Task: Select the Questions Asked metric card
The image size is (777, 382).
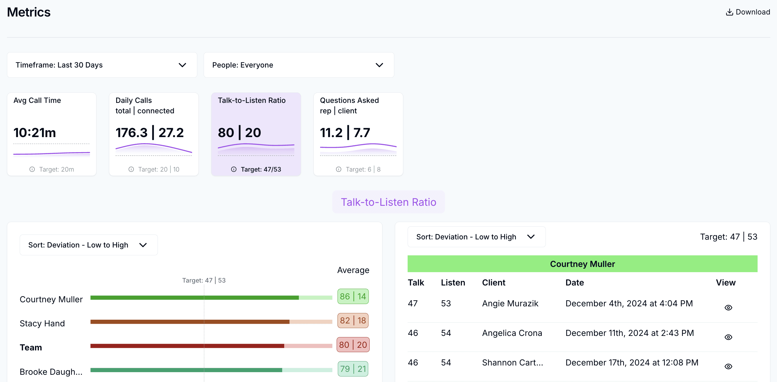Action: (x=358, y=134)
